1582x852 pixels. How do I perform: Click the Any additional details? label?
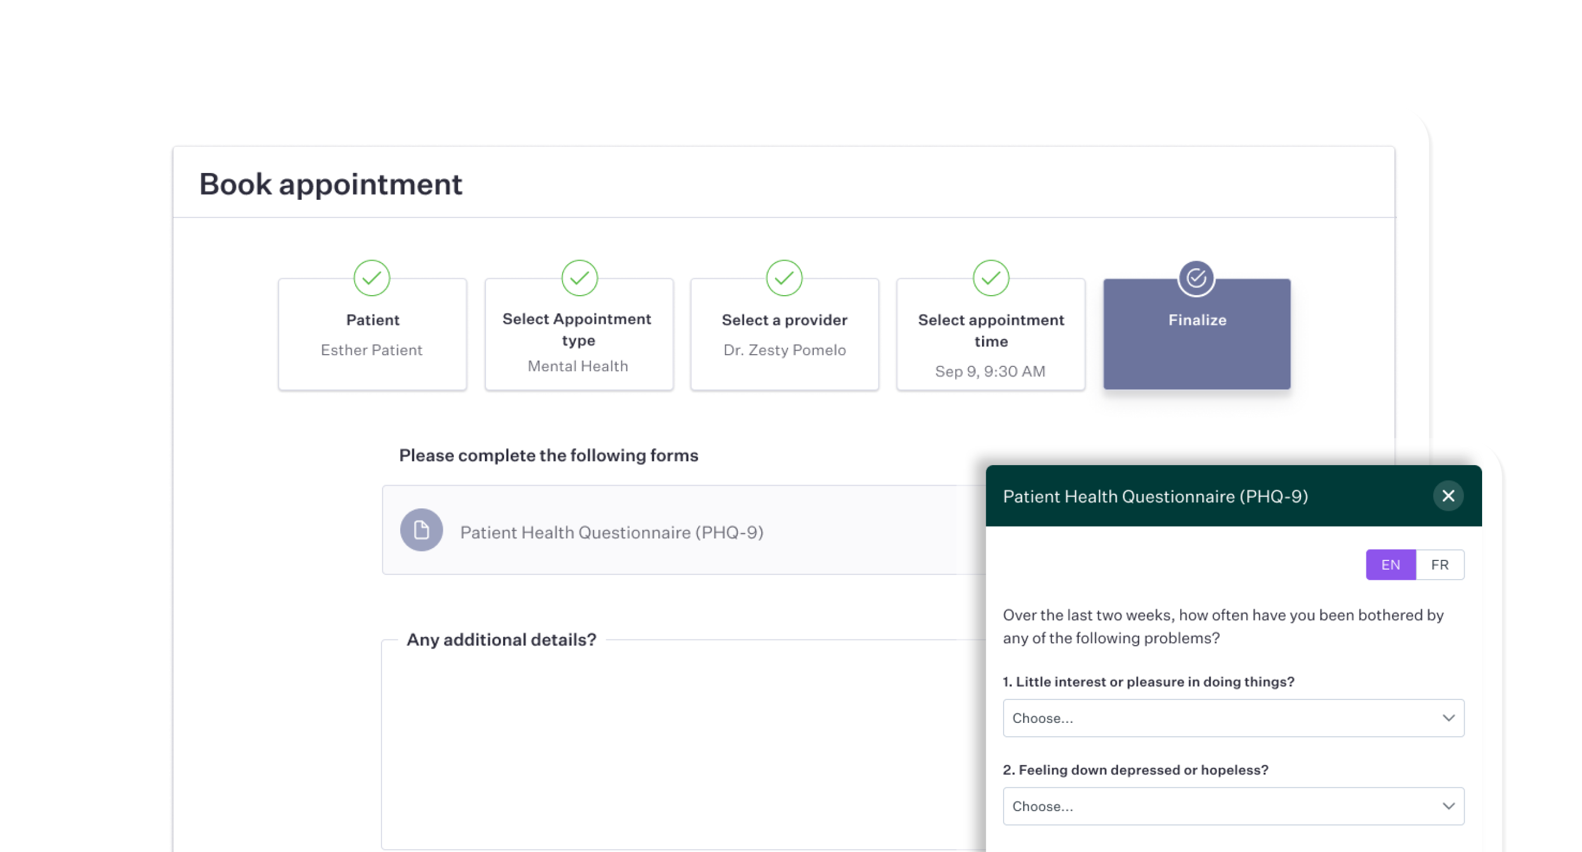point(501,639)
